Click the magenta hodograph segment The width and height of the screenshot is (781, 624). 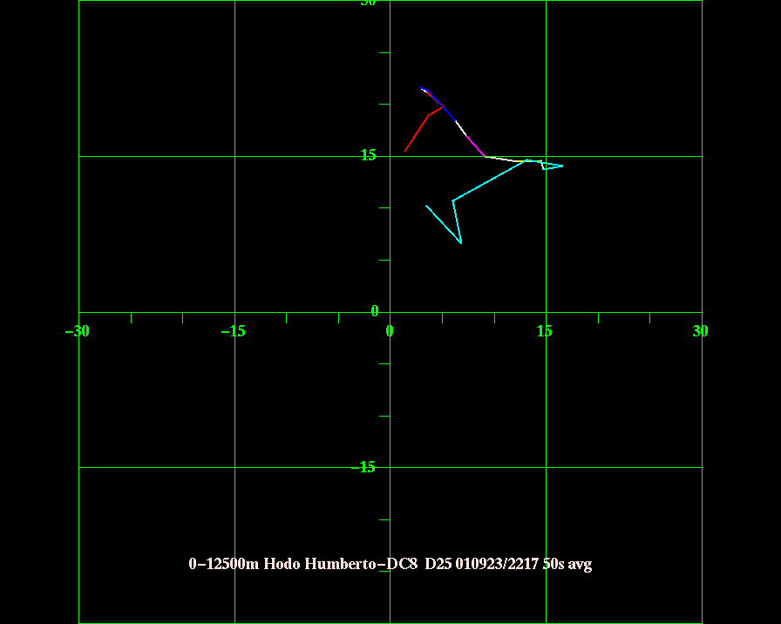(476, 146)
